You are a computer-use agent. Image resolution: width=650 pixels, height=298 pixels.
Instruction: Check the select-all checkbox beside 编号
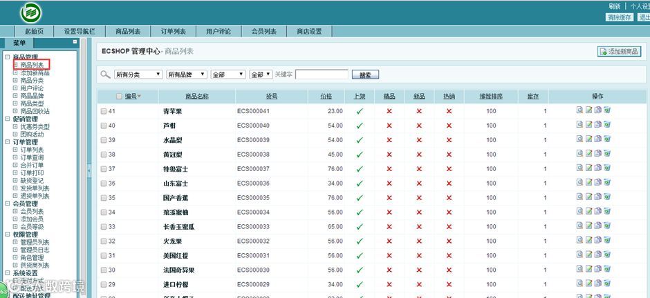[119, 97]
